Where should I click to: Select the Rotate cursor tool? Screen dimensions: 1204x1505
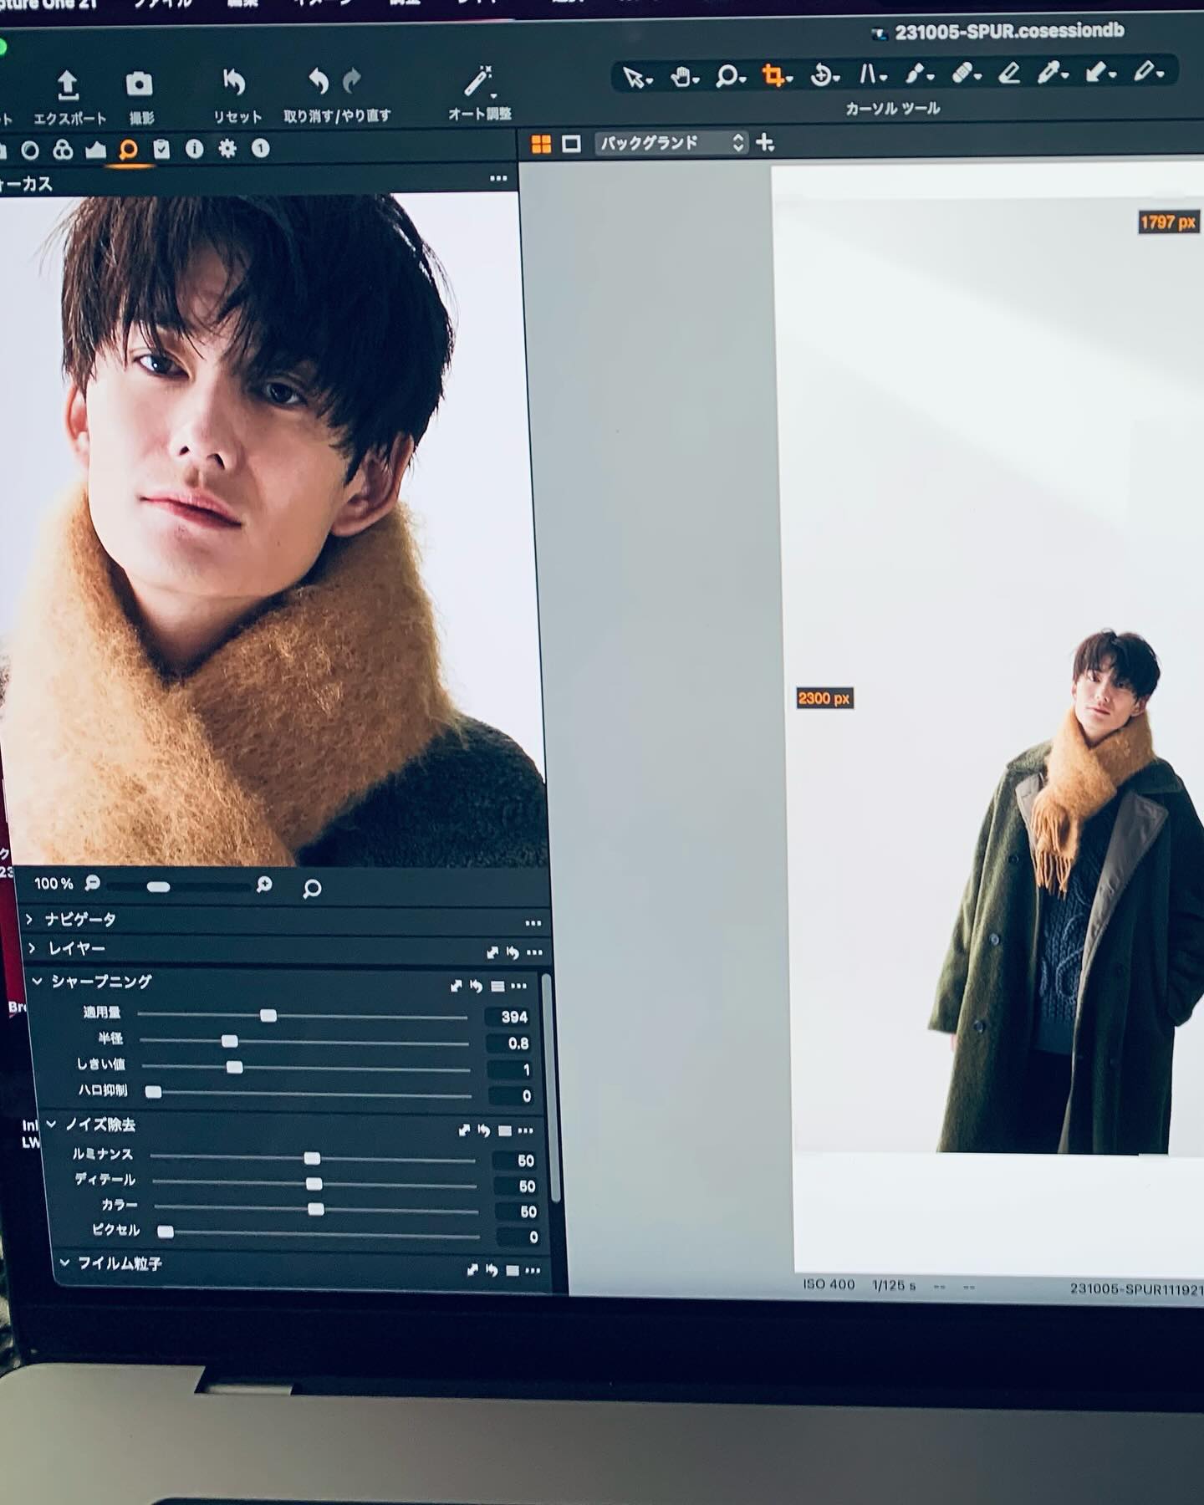click(823, 75)
